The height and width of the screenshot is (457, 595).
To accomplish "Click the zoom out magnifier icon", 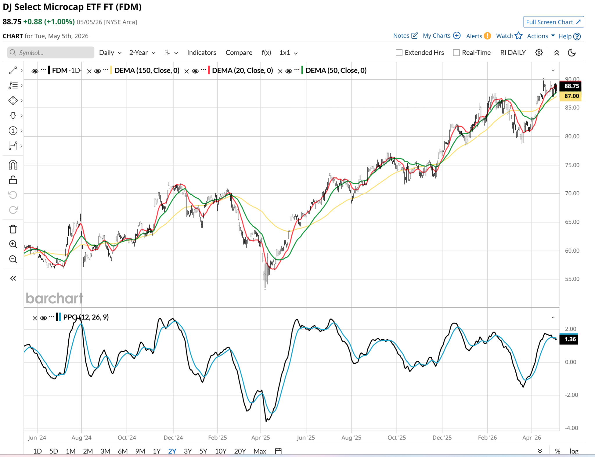I will [13, 259].
